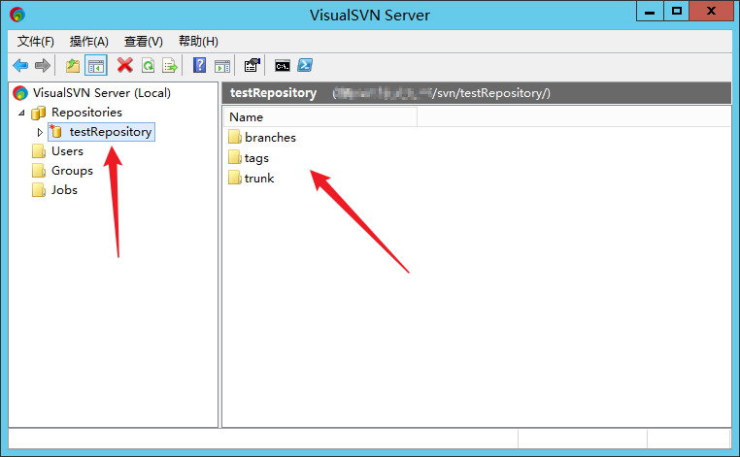Toggle show/hide action pane icon
Viewport: 740px width, 457px height.
pyautogui.click(x=222, y=66)
